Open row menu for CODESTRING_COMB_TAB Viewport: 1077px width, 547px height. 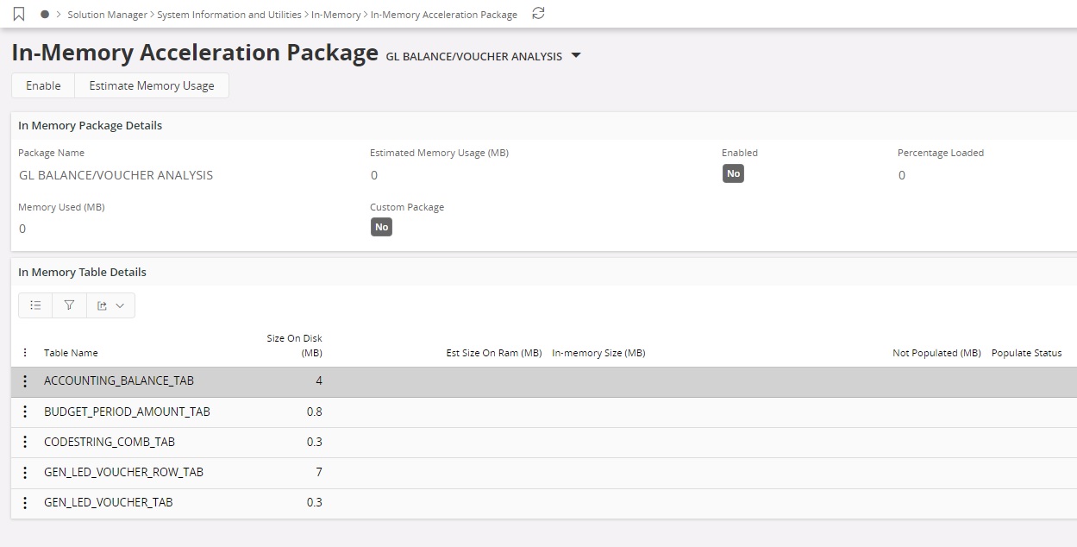pos(25,442)
